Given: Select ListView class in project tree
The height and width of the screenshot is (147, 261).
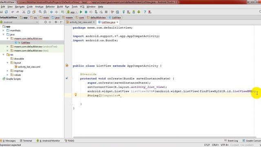Looking at the screenshot, I should pos(26,42).
